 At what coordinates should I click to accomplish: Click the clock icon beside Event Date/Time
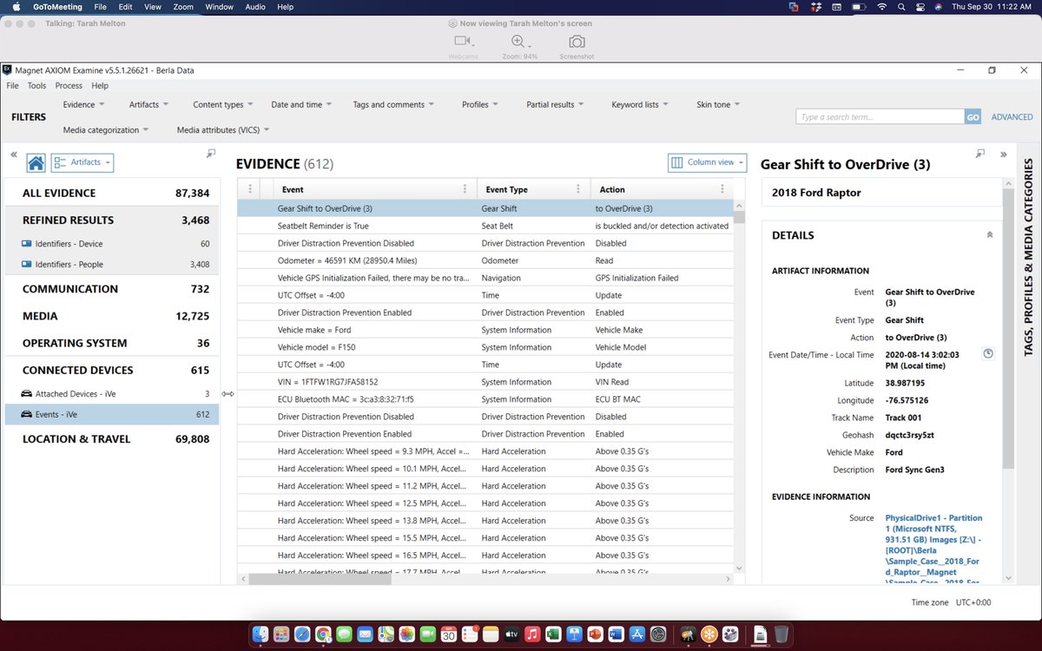[988, 353]
